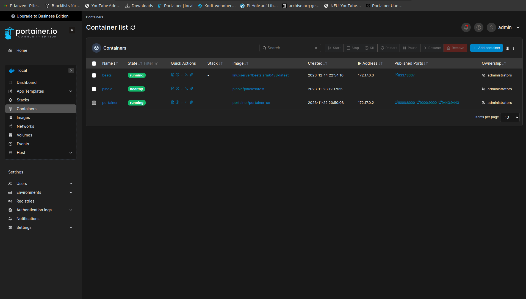Open the pihole container link
526x299 pixels.
click(x=107, y=89)
